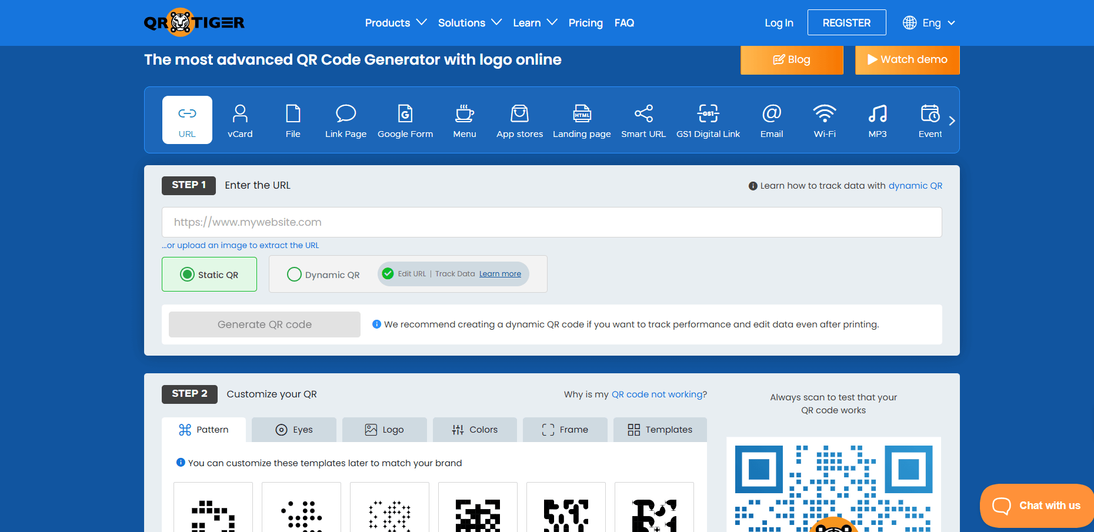Open the App stores QR type
1094x532 pixels.
(x=520, y=121)
